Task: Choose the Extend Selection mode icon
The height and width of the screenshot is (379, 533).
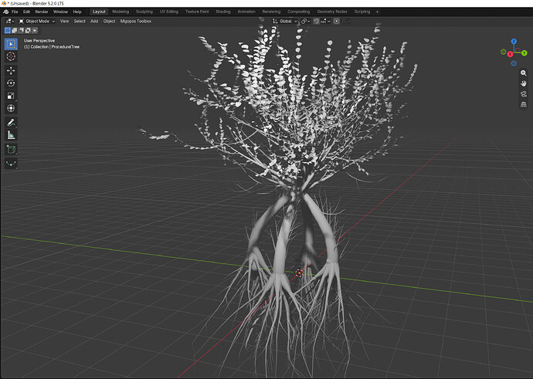Action: 14,31
